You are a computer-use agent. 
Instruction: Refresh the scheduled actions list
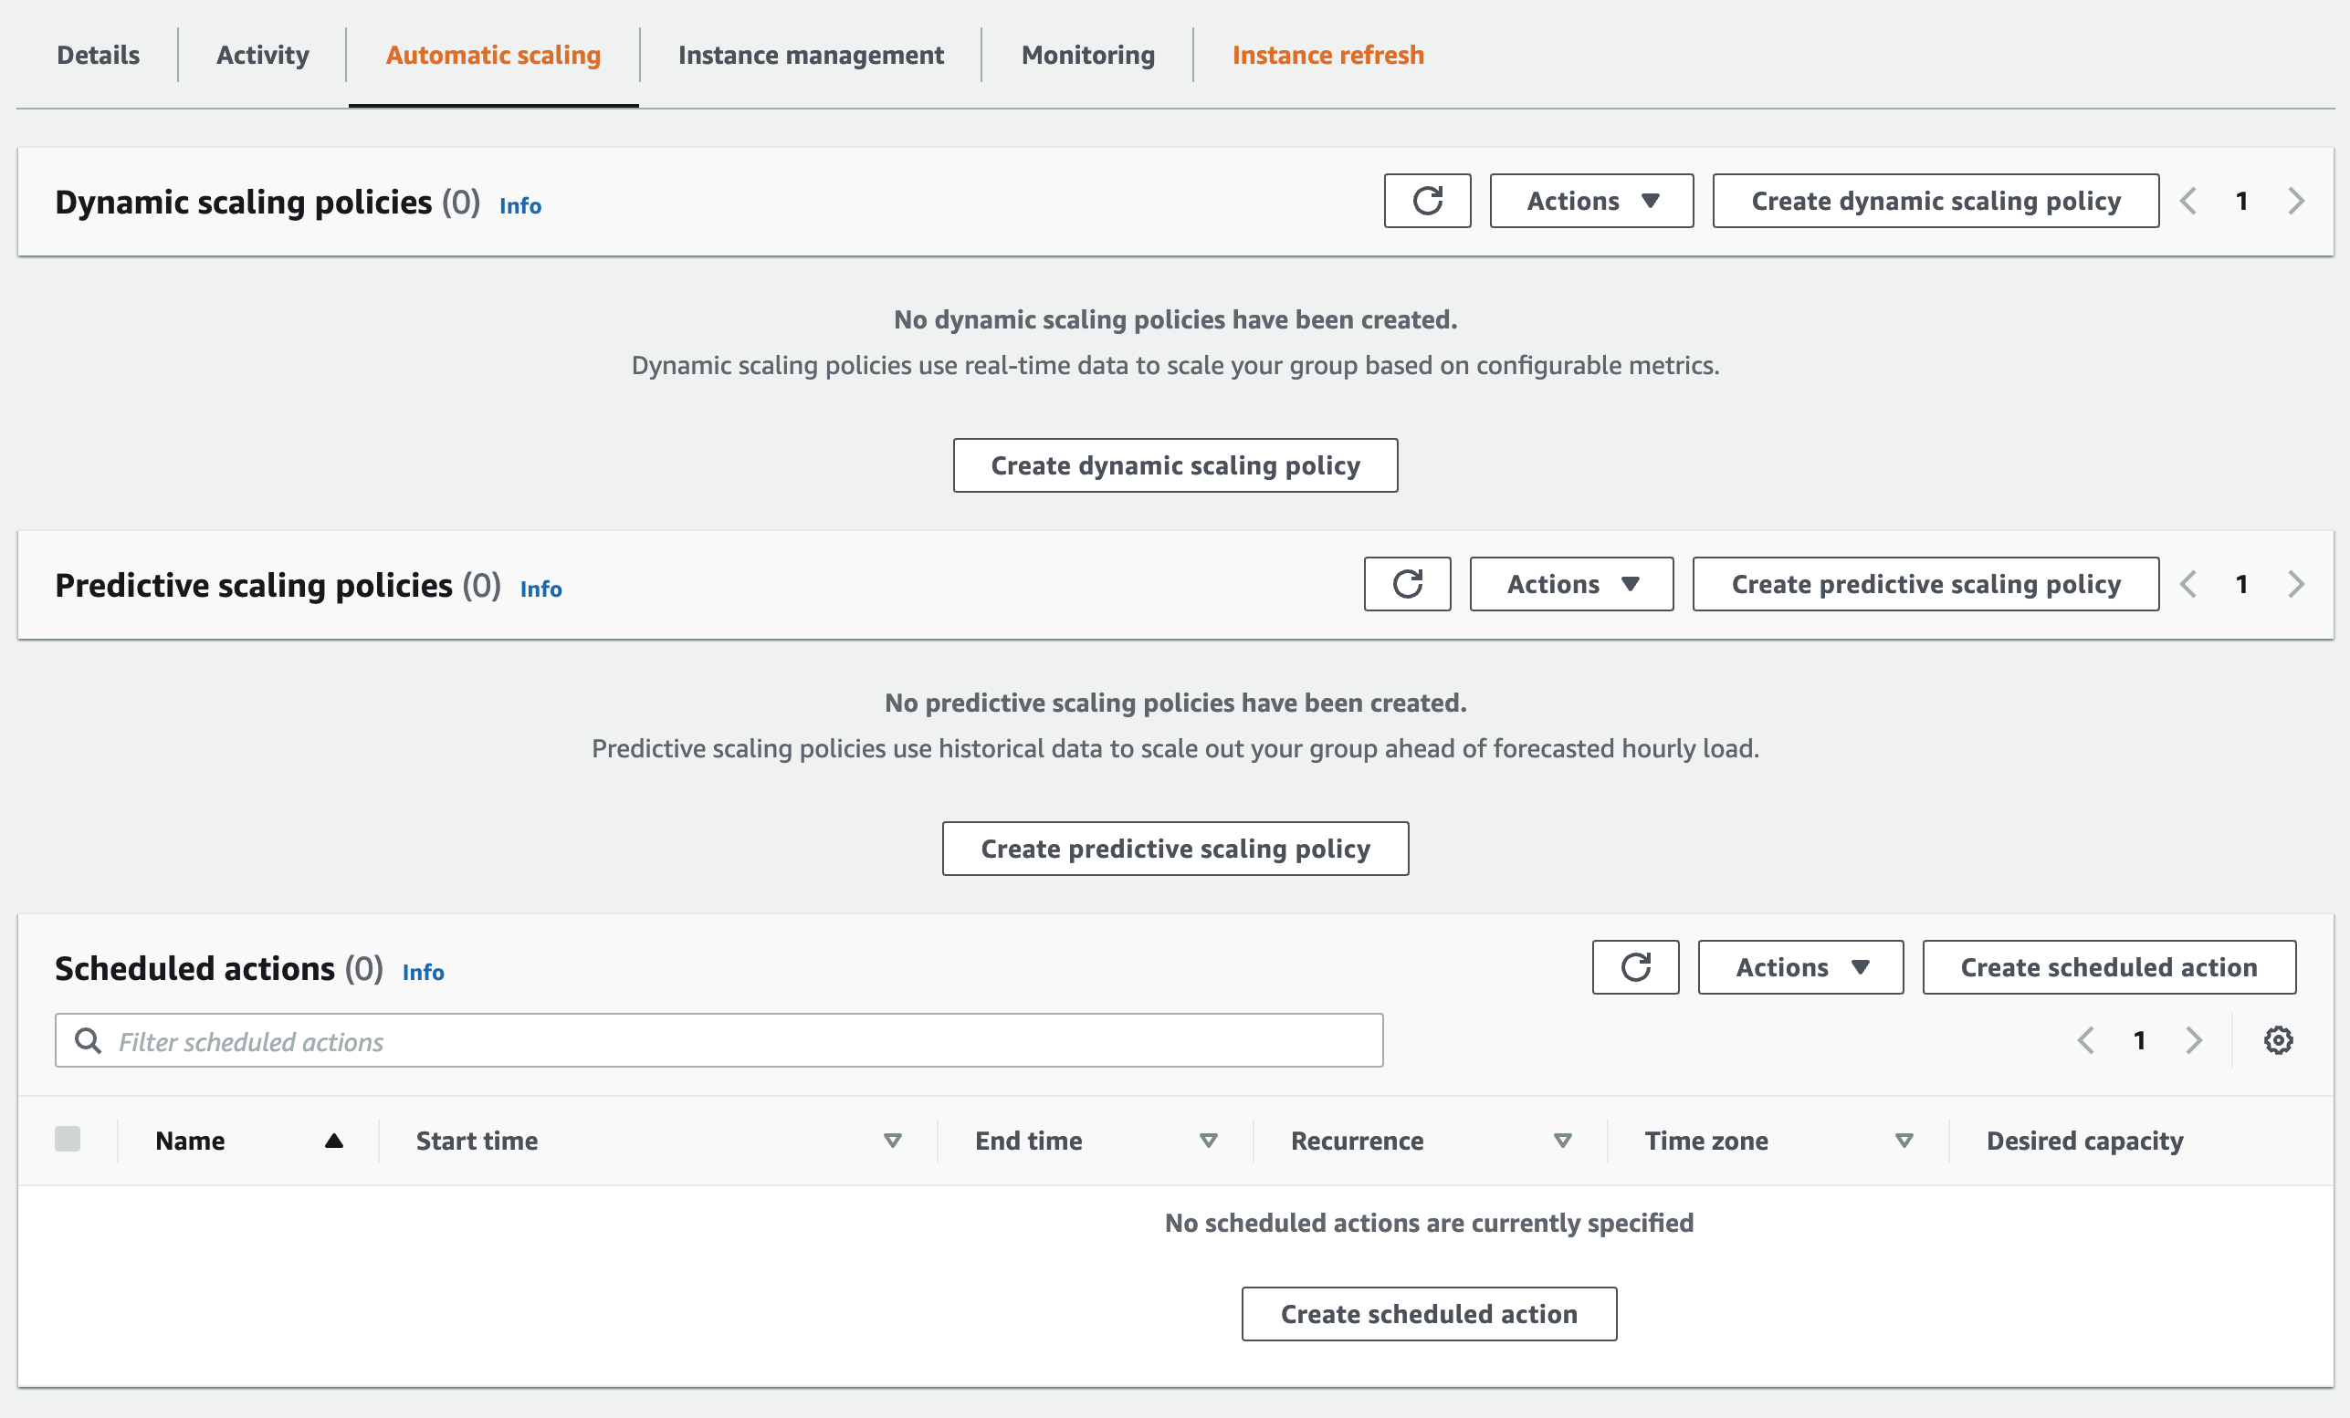pyautogui.click(x=1635, y=967)
